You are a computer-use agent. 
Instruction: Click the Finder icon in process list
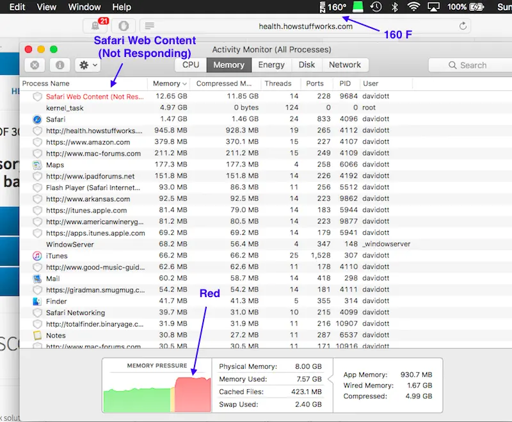click(37, 301)
